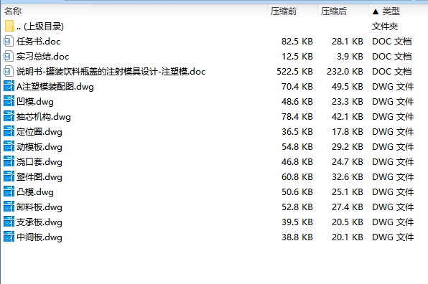Screen dimensions: 428x284
Task: Select the file 动模板.dwg
Action: (39, 147)
